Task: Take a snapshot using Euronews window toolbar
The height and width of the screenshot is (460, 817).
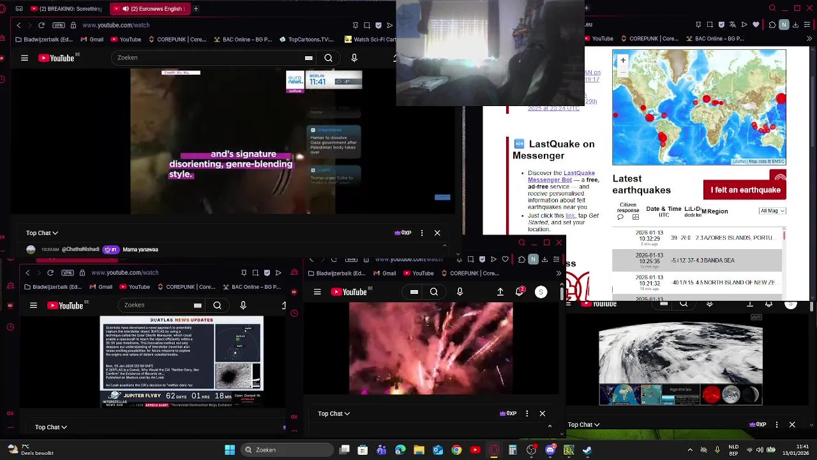Action: (367, 25)
